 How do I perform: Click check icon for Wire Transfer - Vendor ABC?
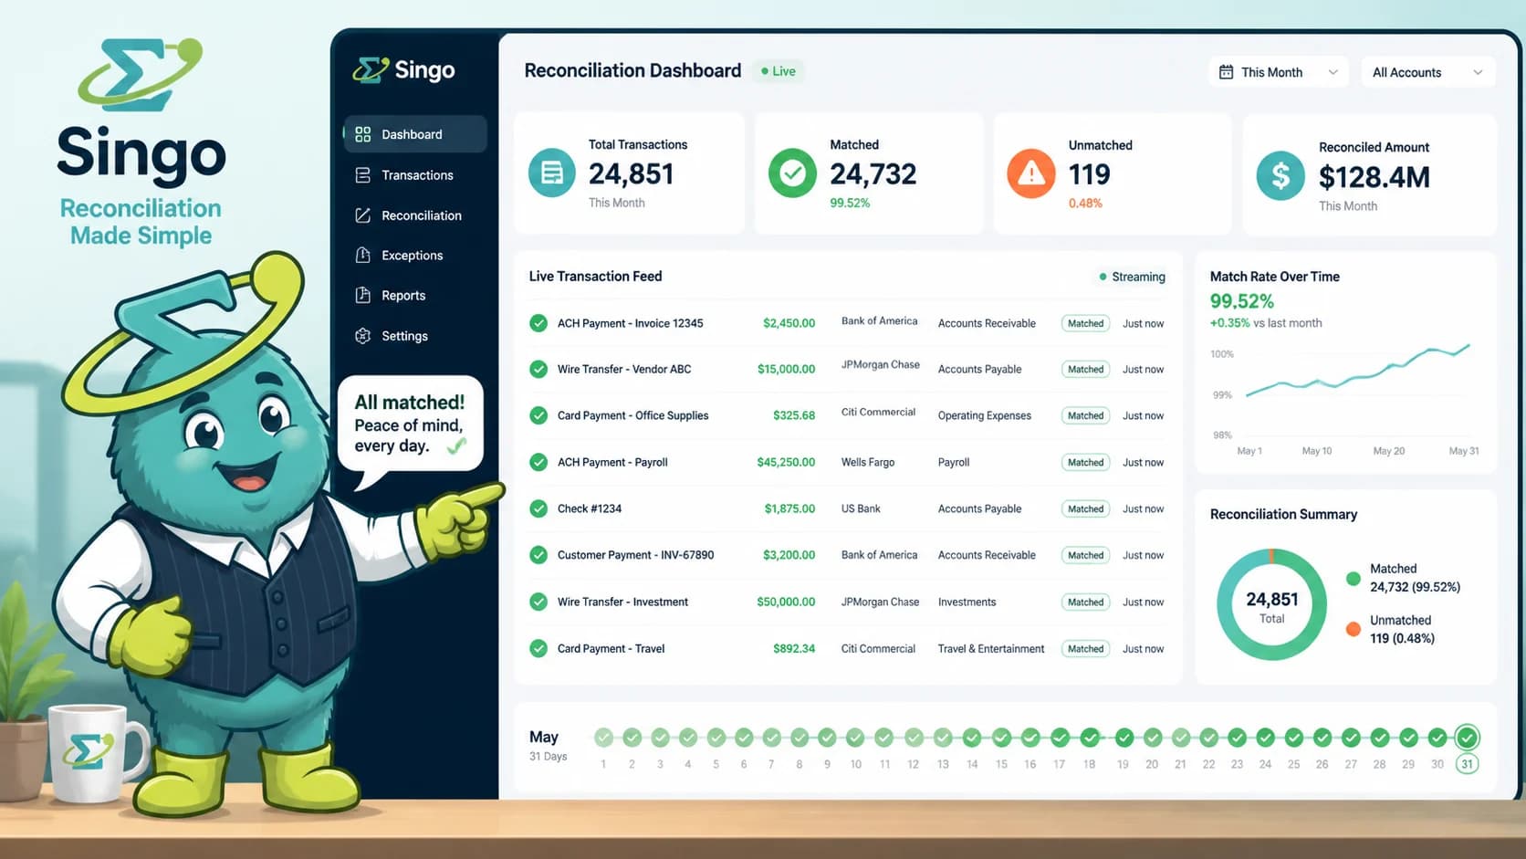pyautogui.click(x=538, y=369)
